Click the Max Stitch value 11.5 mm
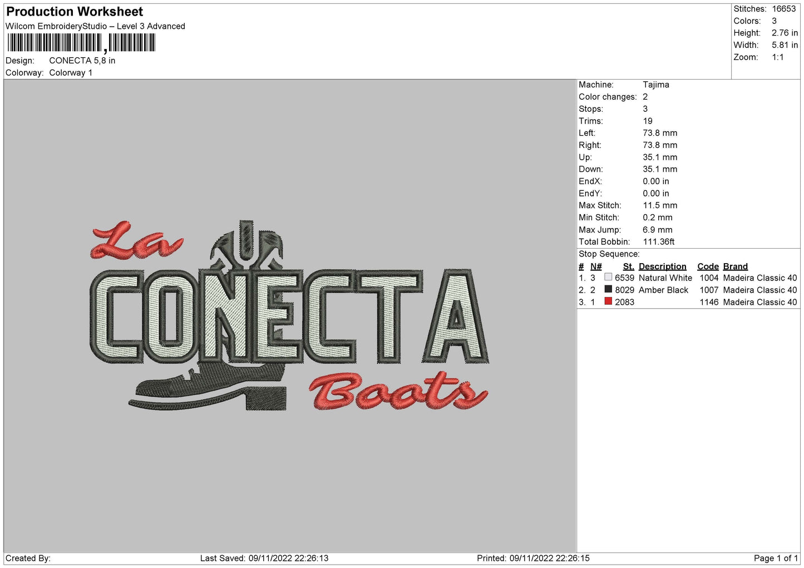The width and height of the screenshot is (804, 568). pyautogui.click(x=660, y=205)
